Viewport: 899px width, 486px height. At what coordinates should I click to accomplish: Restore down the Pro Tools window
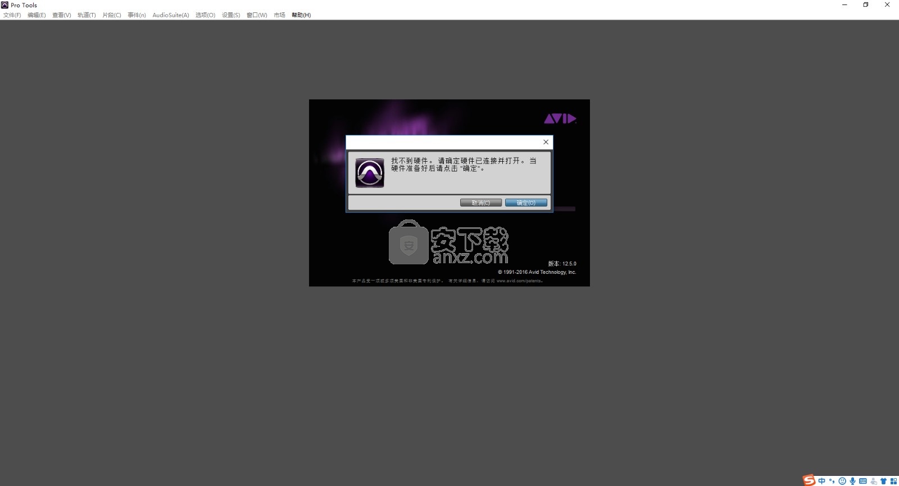866,4
